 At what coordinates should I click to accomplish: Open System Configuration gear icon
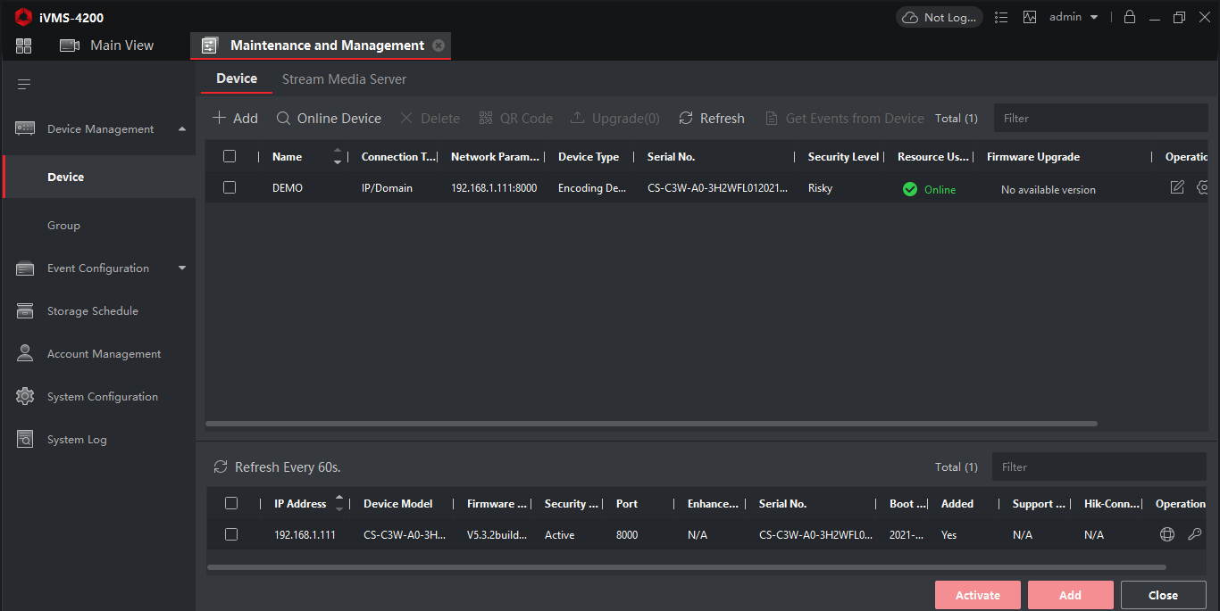pos(25,396)
